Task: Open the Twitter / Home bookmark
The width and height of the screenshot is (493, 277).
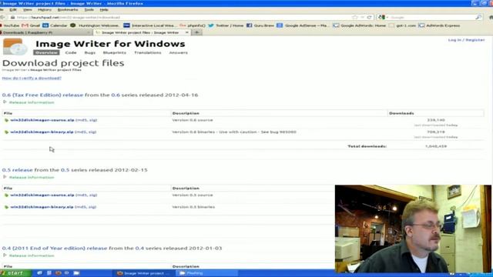Action: tap(226, 25)
